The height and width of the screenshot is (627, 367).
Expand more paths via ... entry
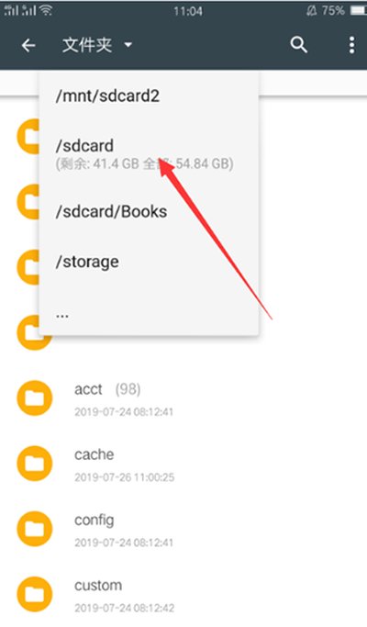point(62,315)
